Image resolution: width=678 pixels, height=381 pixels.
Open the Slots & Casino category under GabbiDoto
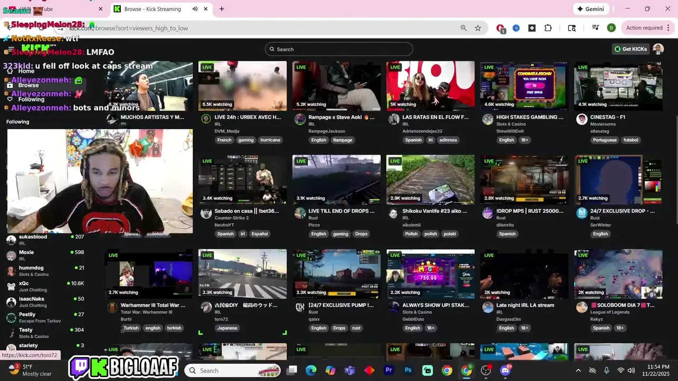(417, 312)
